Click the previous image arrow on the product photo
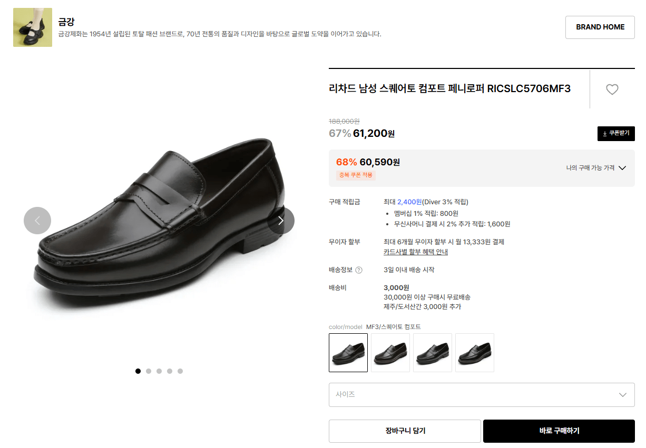 click(x=37, y=221)
